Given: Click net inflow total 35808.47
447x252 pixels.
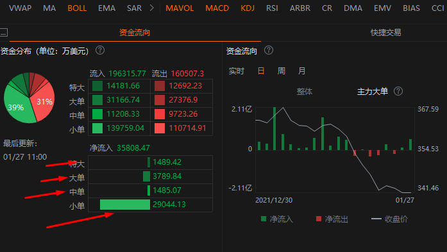Looking at the screenshot, I should click(x=133, y=148).
